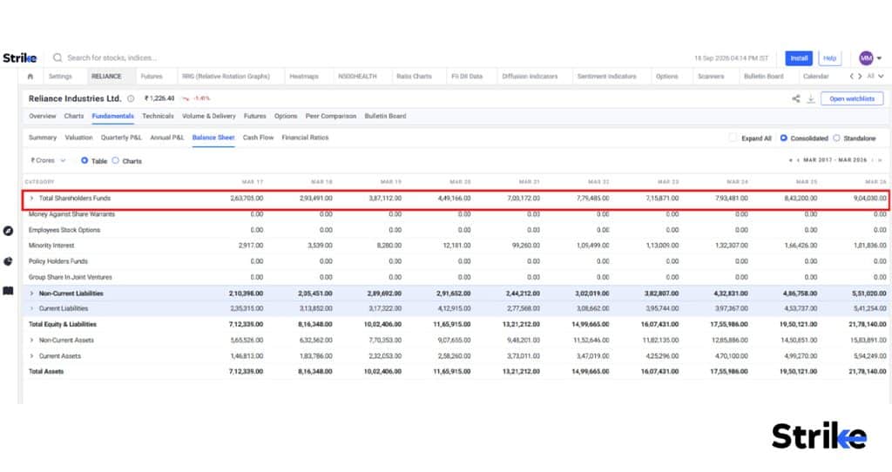Click the Employees Stock Options row label
Viewport: 892px width, 472px height.
click(64, 230)
